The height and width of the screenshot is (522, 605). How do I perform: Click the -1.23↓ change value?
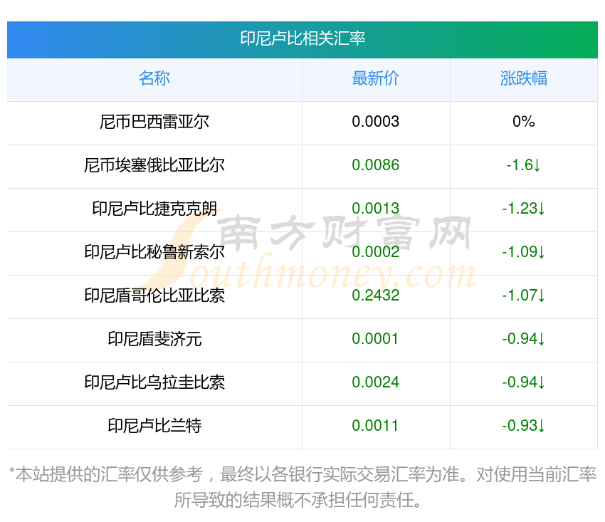pos(524,209)
